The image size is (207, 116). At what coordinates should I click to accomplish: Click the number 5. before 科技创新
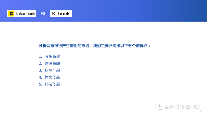pyautogui.click(x=40, y=84)
